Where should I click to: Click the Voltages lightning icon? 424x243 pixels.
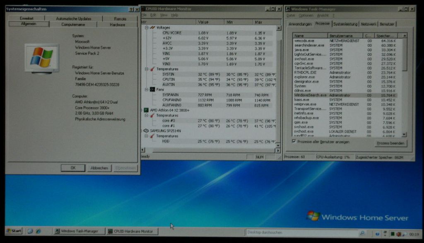(x=152, y=28)
